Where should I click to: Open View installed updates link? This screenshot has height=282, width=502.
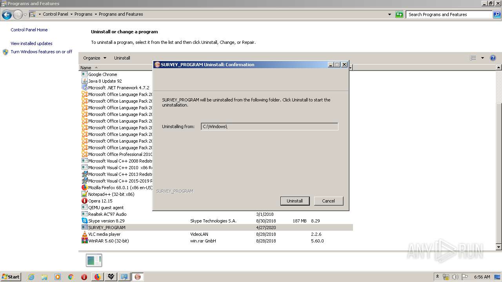[31, 43]
